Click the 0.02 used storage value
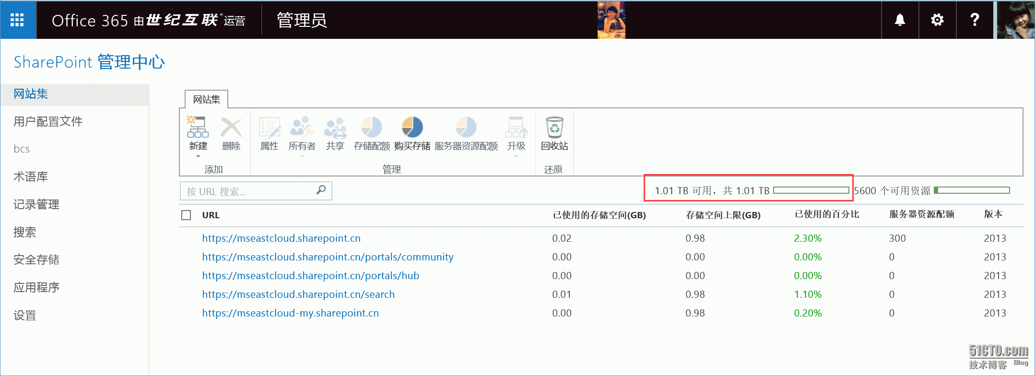1035x376 pixels. 562,238
